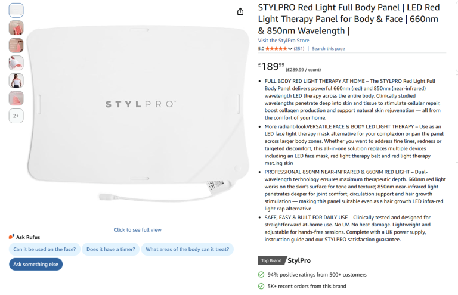Ask Rufus 'Does it have a timer?'
Image resolution: width=458 pixels, height=295 pixels.
tap(111, 249)
